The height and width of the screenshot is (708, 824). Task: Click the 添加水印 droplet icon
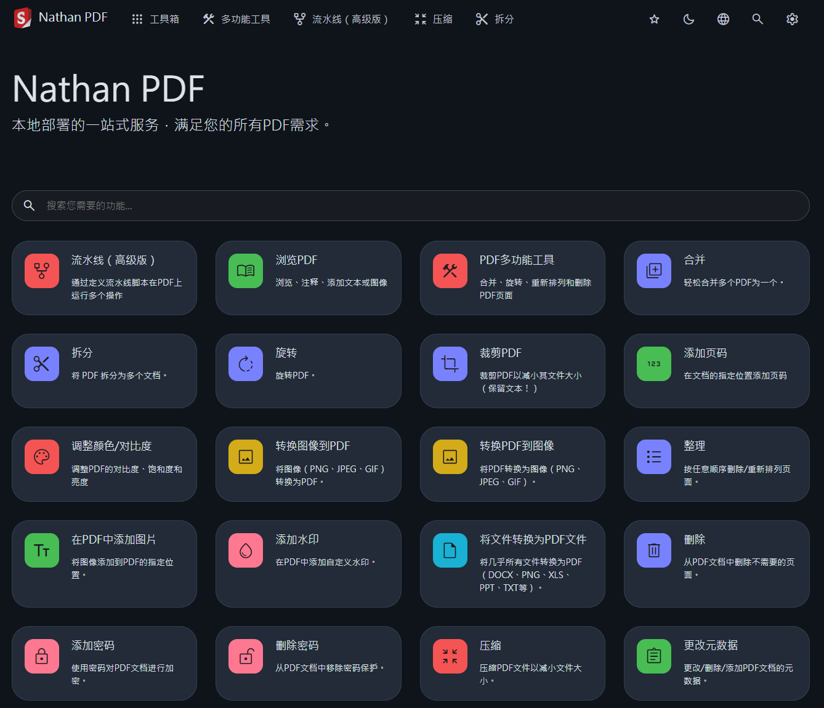[x=246, y=550]
